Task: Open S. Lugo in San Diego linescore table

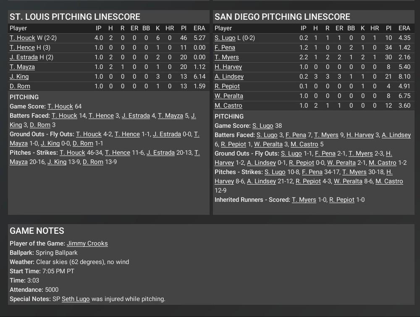Action: pyautogui.click(x=225, y=38)
